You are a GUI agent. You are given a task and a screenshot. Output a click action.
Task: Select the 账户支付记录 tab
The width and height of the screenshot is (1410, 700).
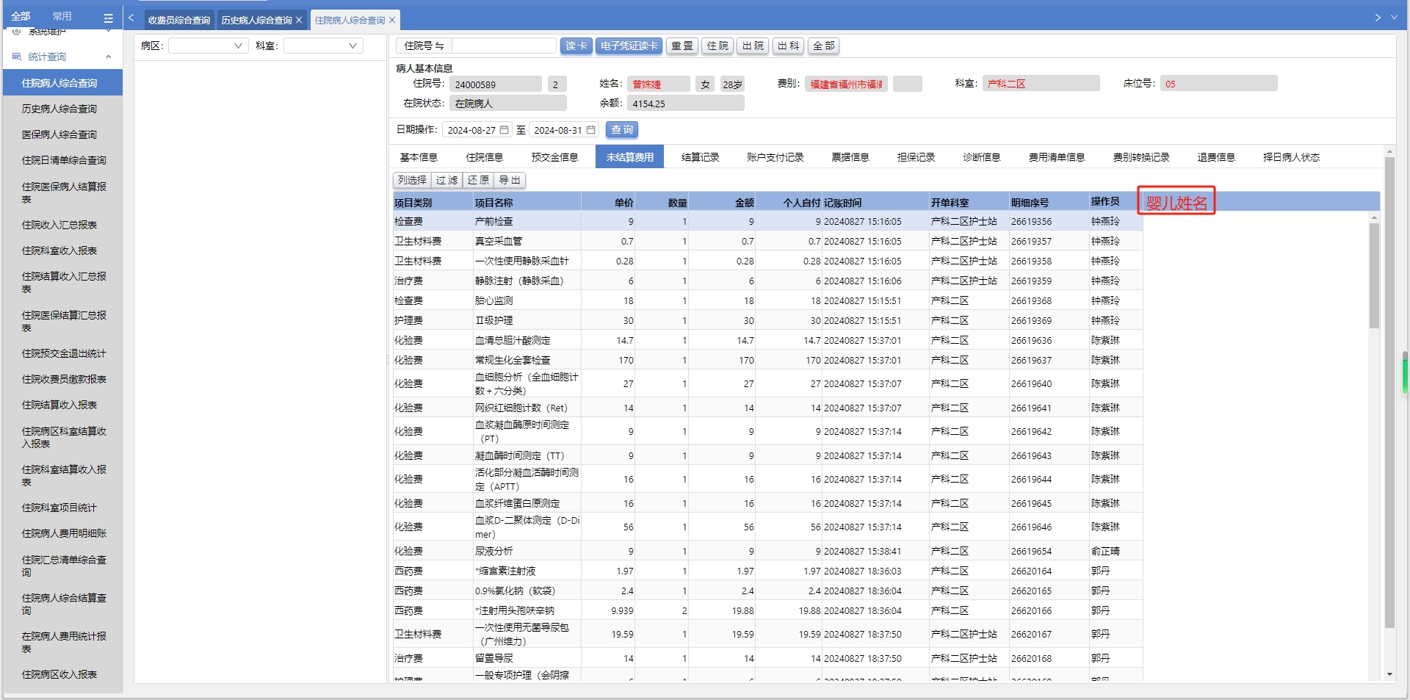(x=775, y=157)
